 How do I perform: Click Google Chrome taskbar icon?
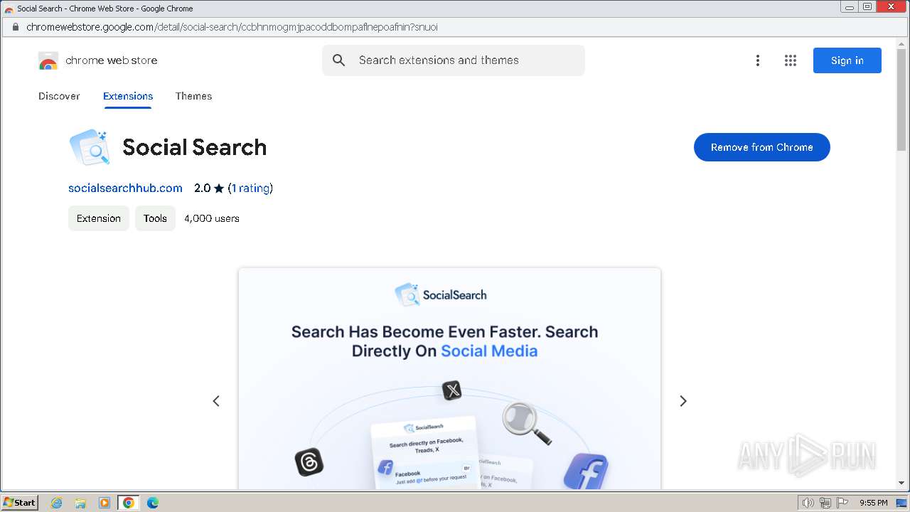129,503
